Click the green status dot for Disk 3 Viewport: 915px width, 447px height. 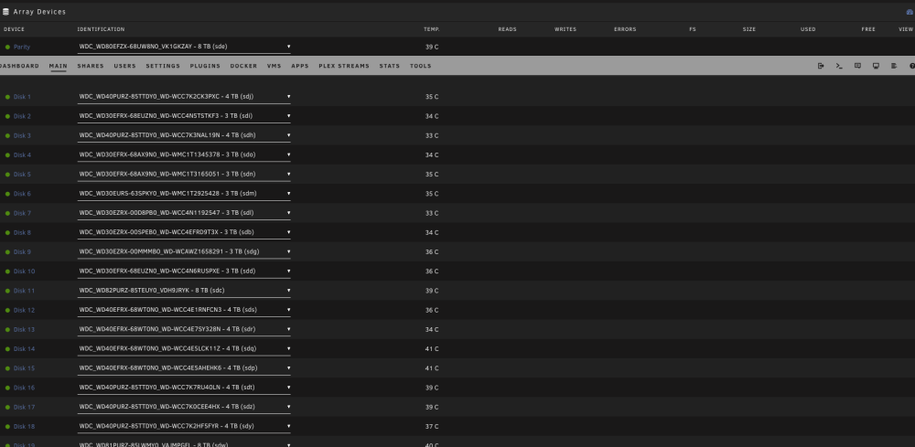[7, 136]
